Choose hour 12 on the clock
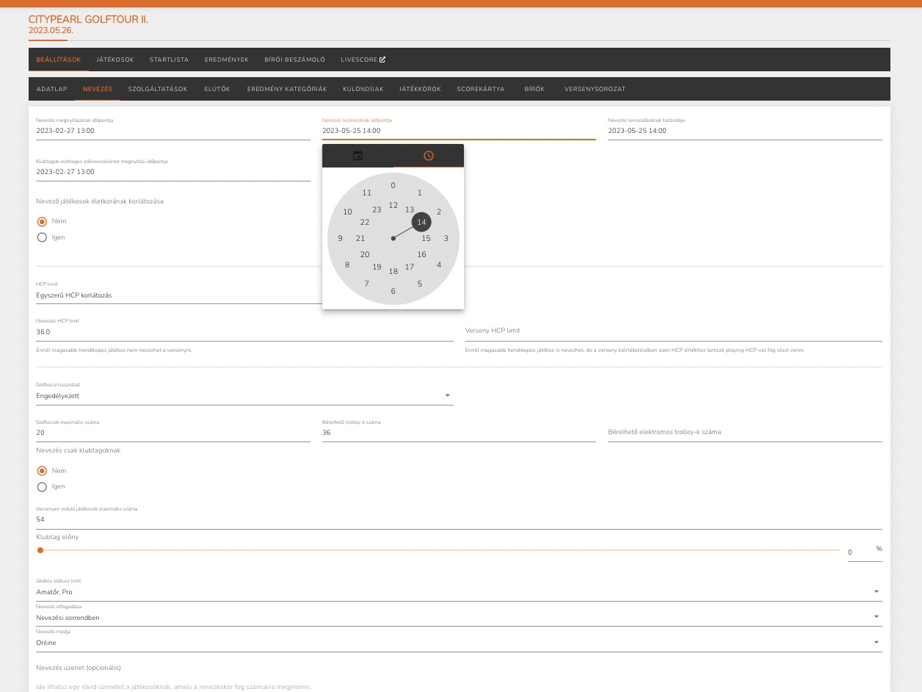The height and width of the screenshot is (692, 922). point(393,205)
